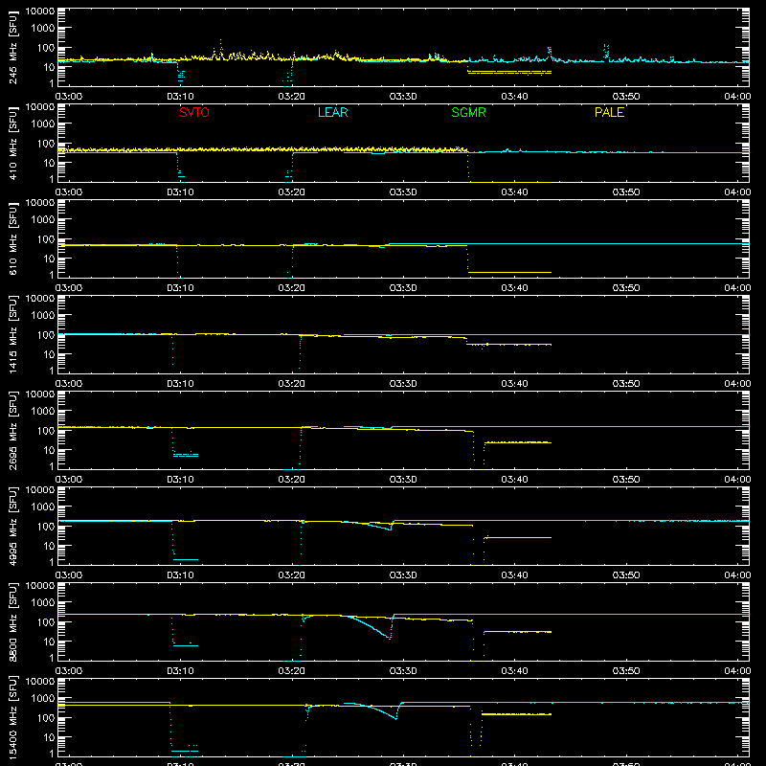Click 03:00 tick under the 245 MHz plot

click(69, 97)
